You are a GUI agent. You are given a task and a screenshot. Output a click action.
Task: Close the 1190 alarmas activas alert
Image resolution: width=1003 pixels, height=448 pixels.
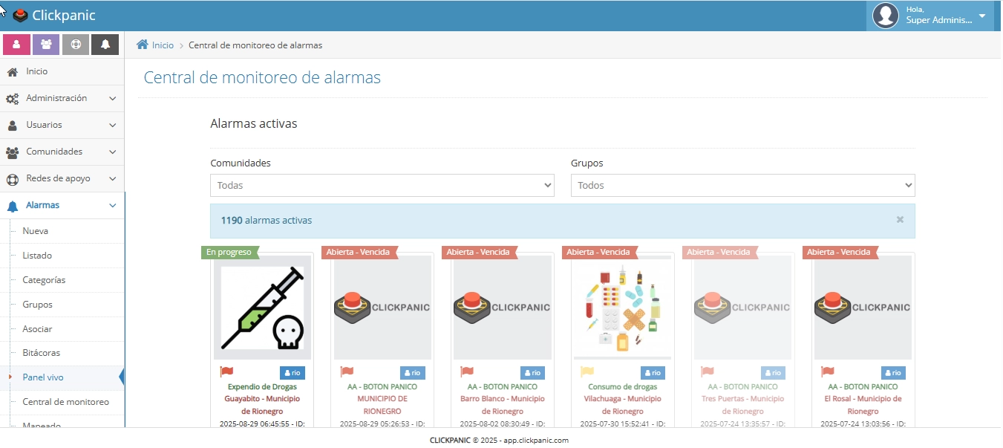tap(900, 220)
